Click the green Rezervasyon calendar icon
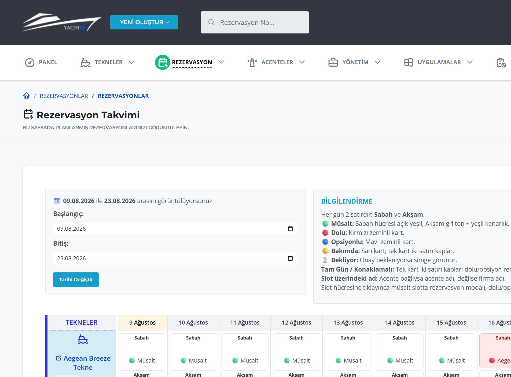The image size is (511, 377). coord(163,62)
